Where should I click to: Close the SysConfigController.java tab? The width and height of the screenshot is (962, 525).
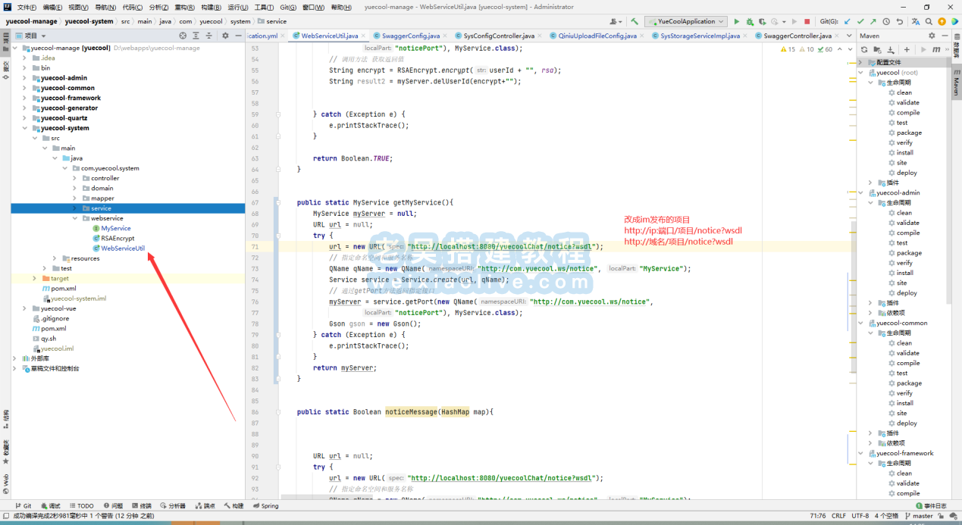pos(541,36)
